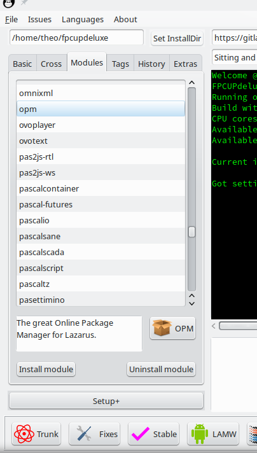Click the Setup+ button
257x453 pixels.
coord(106,401)
